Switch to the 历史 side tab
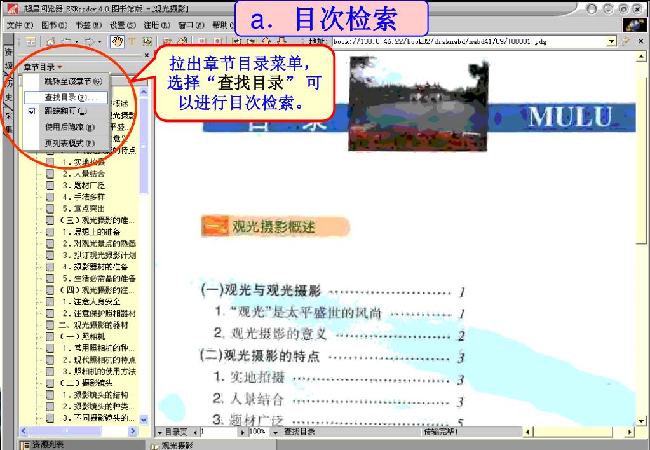 coord(8,92)
